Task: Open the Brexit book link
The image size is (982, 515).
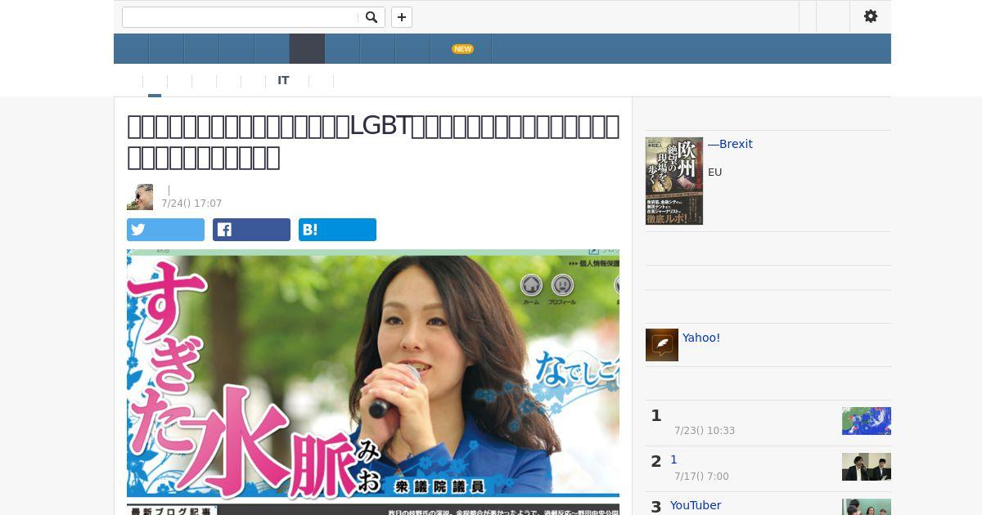Action: point(730,144)
